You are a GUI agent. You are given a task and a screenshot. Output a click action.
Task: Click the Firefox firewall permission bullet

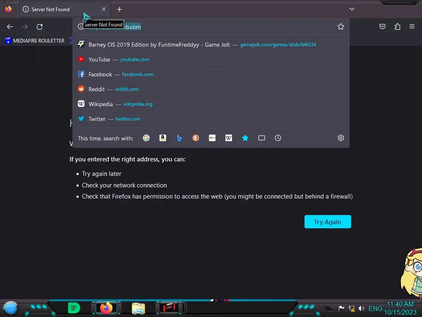(217, 196)
